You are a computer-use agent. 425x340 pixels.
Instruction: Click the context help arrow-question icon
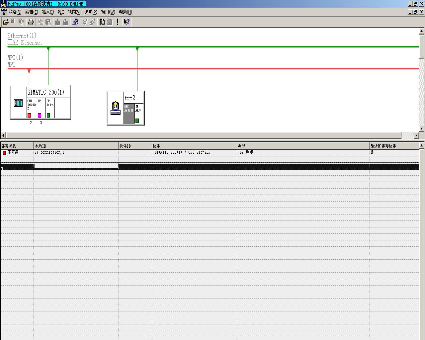(127, 22)
